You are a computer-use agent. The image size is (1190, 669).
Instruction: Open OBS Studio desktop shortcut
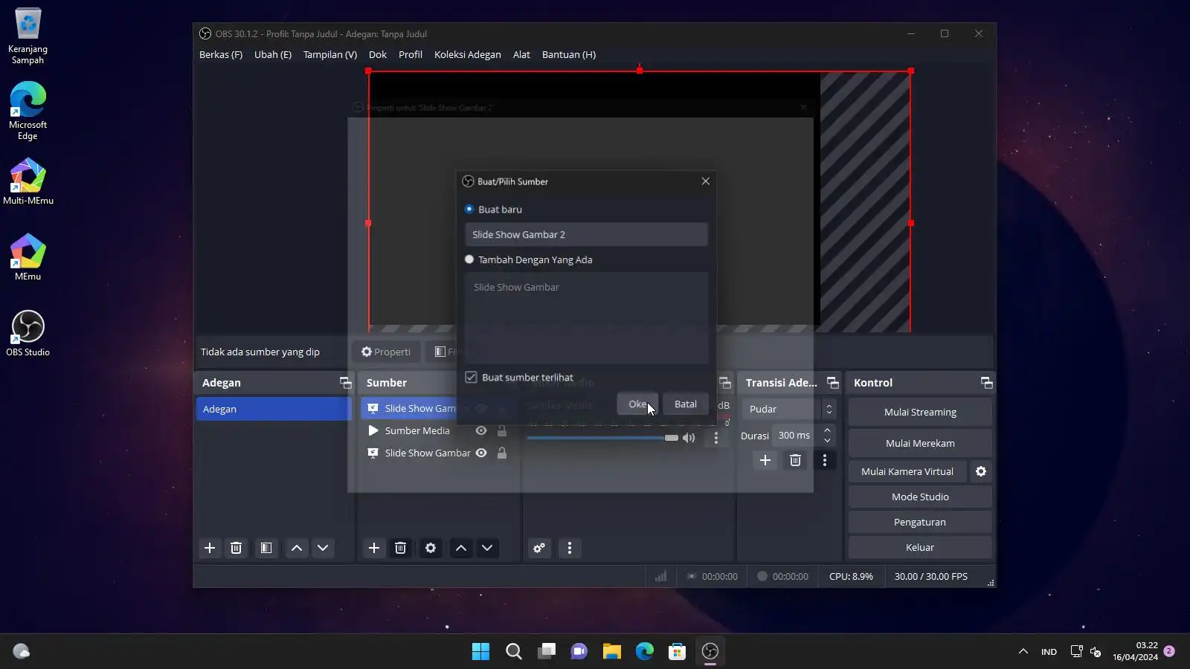[x=28, y=333]
